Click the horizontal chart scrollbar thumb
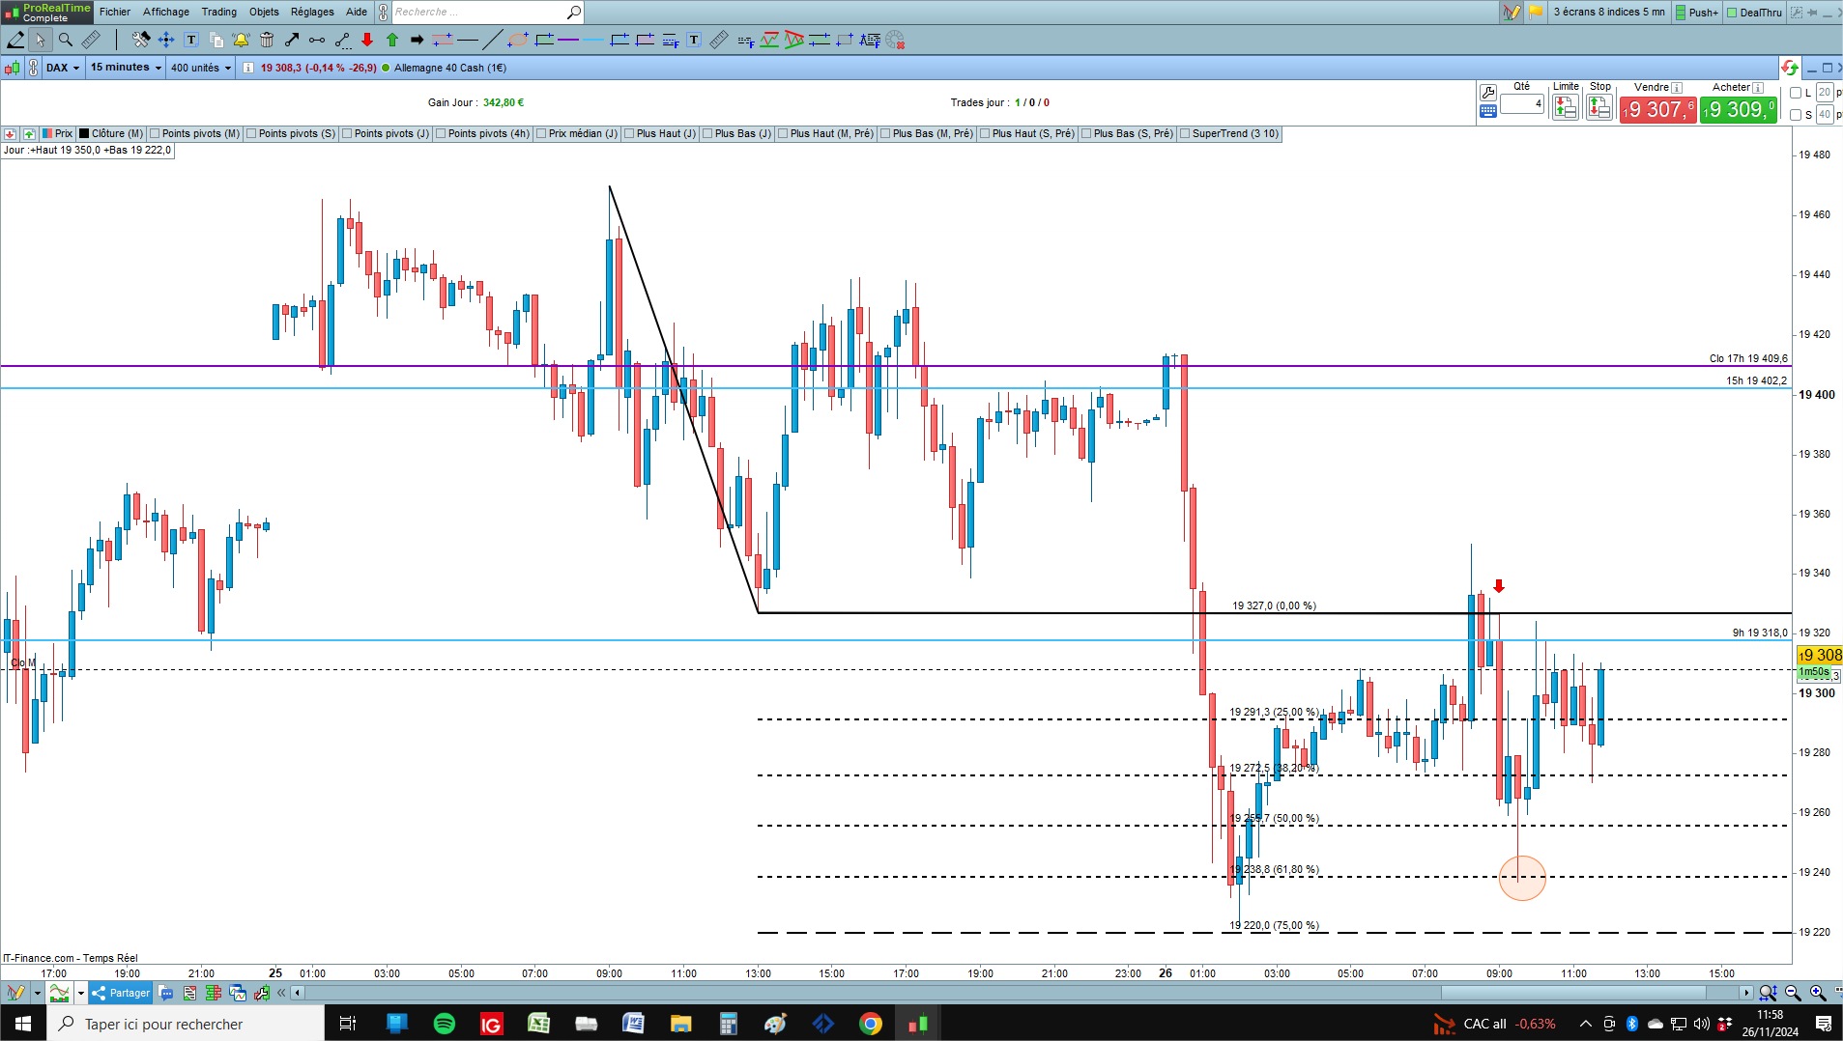The height and width of the screenshot is (1041, 1843). click(x=1573, y=993)
